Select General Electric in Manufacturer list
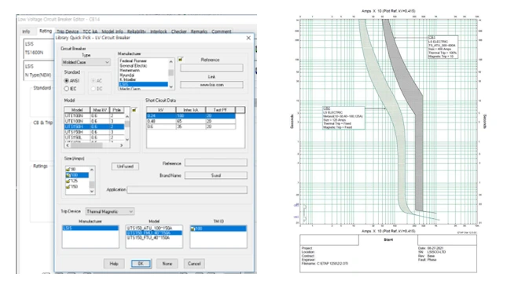Viewport: 507px width, 285px height. (133, 66)
